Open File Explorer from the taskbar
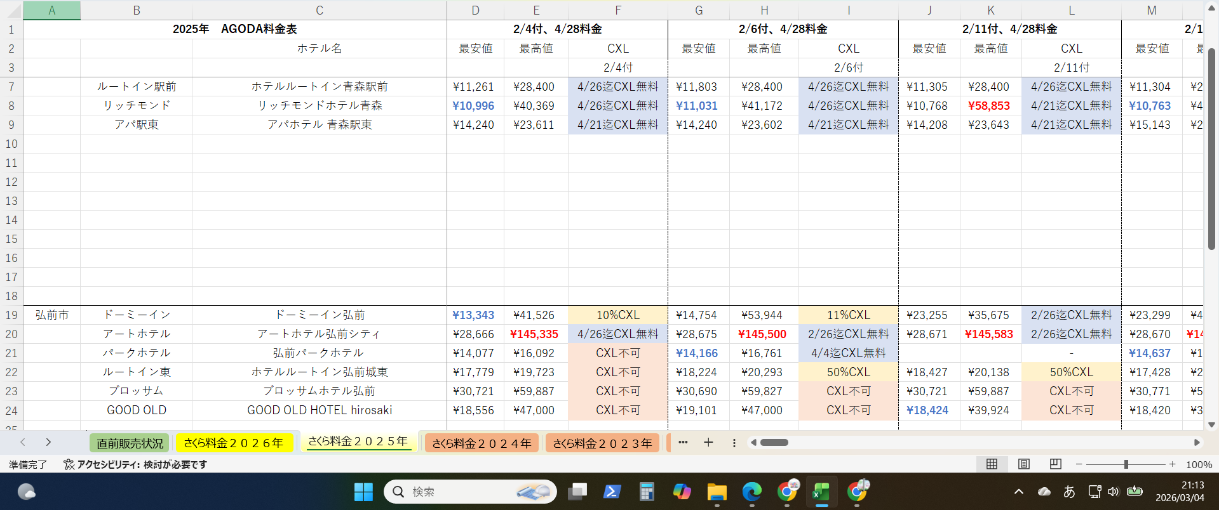This screenshot has width=1219, height=510. pyautogui.click(x=717, y=492)
